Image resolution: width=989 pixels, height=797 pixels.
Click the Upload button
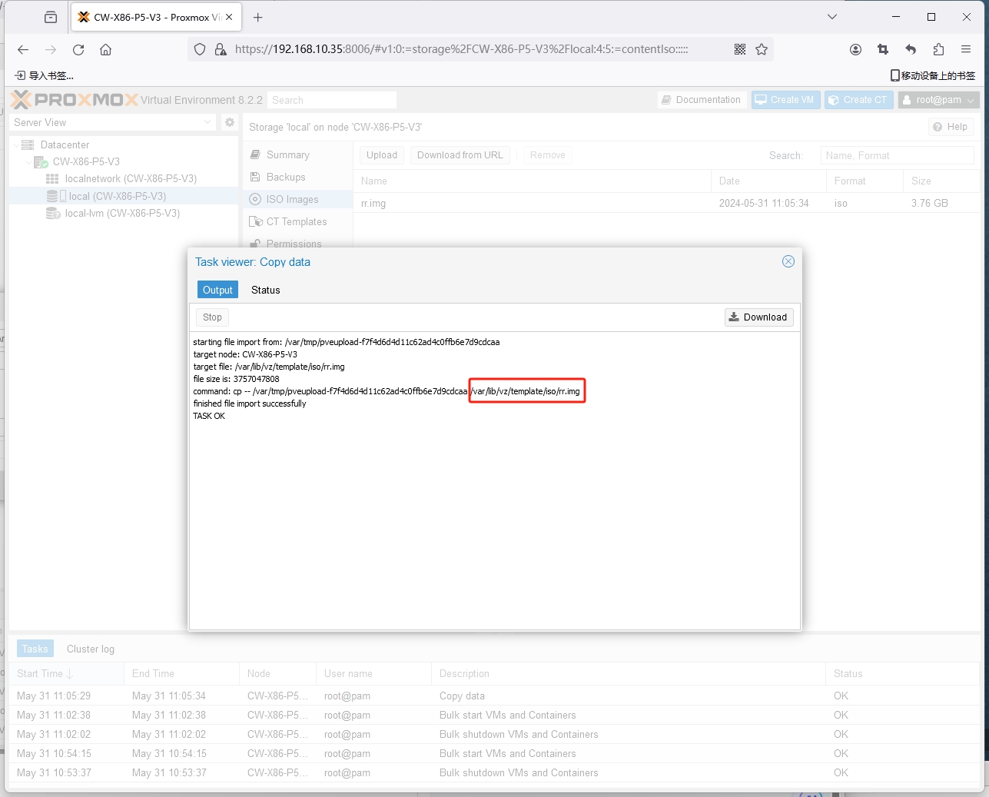pos(382,155)
